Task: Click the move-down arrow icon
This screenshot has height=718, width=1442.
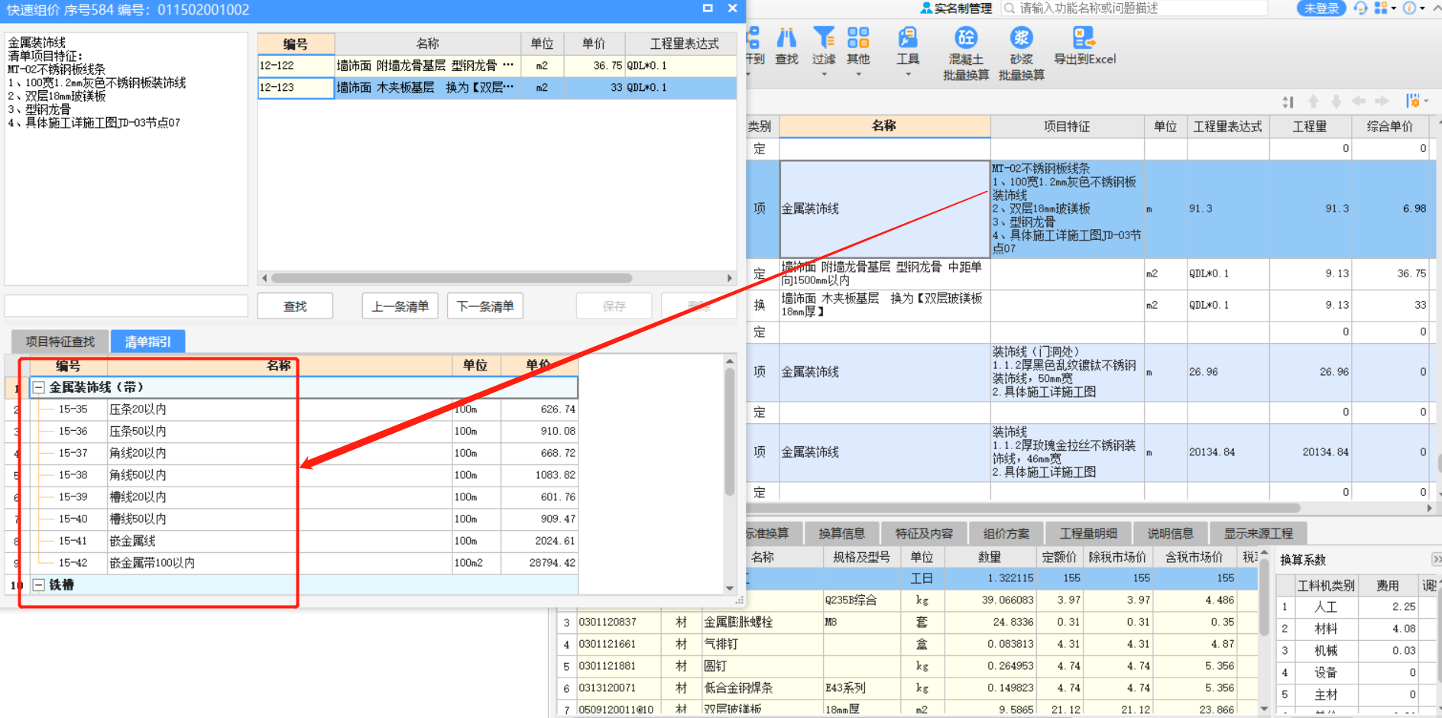Action: click(x=1336, y=102)
